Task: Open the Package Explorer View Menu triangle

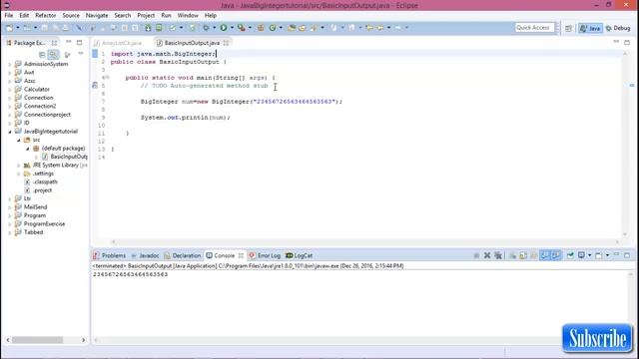Action: point(81,54)
